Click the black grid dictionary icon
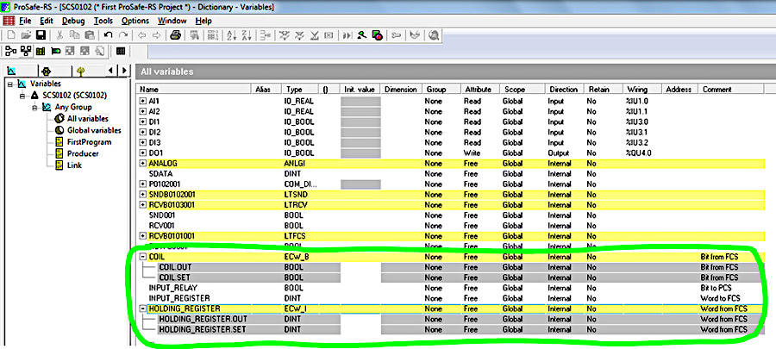The height and width of the screenshot is (349, 776). tap(120, 51)
